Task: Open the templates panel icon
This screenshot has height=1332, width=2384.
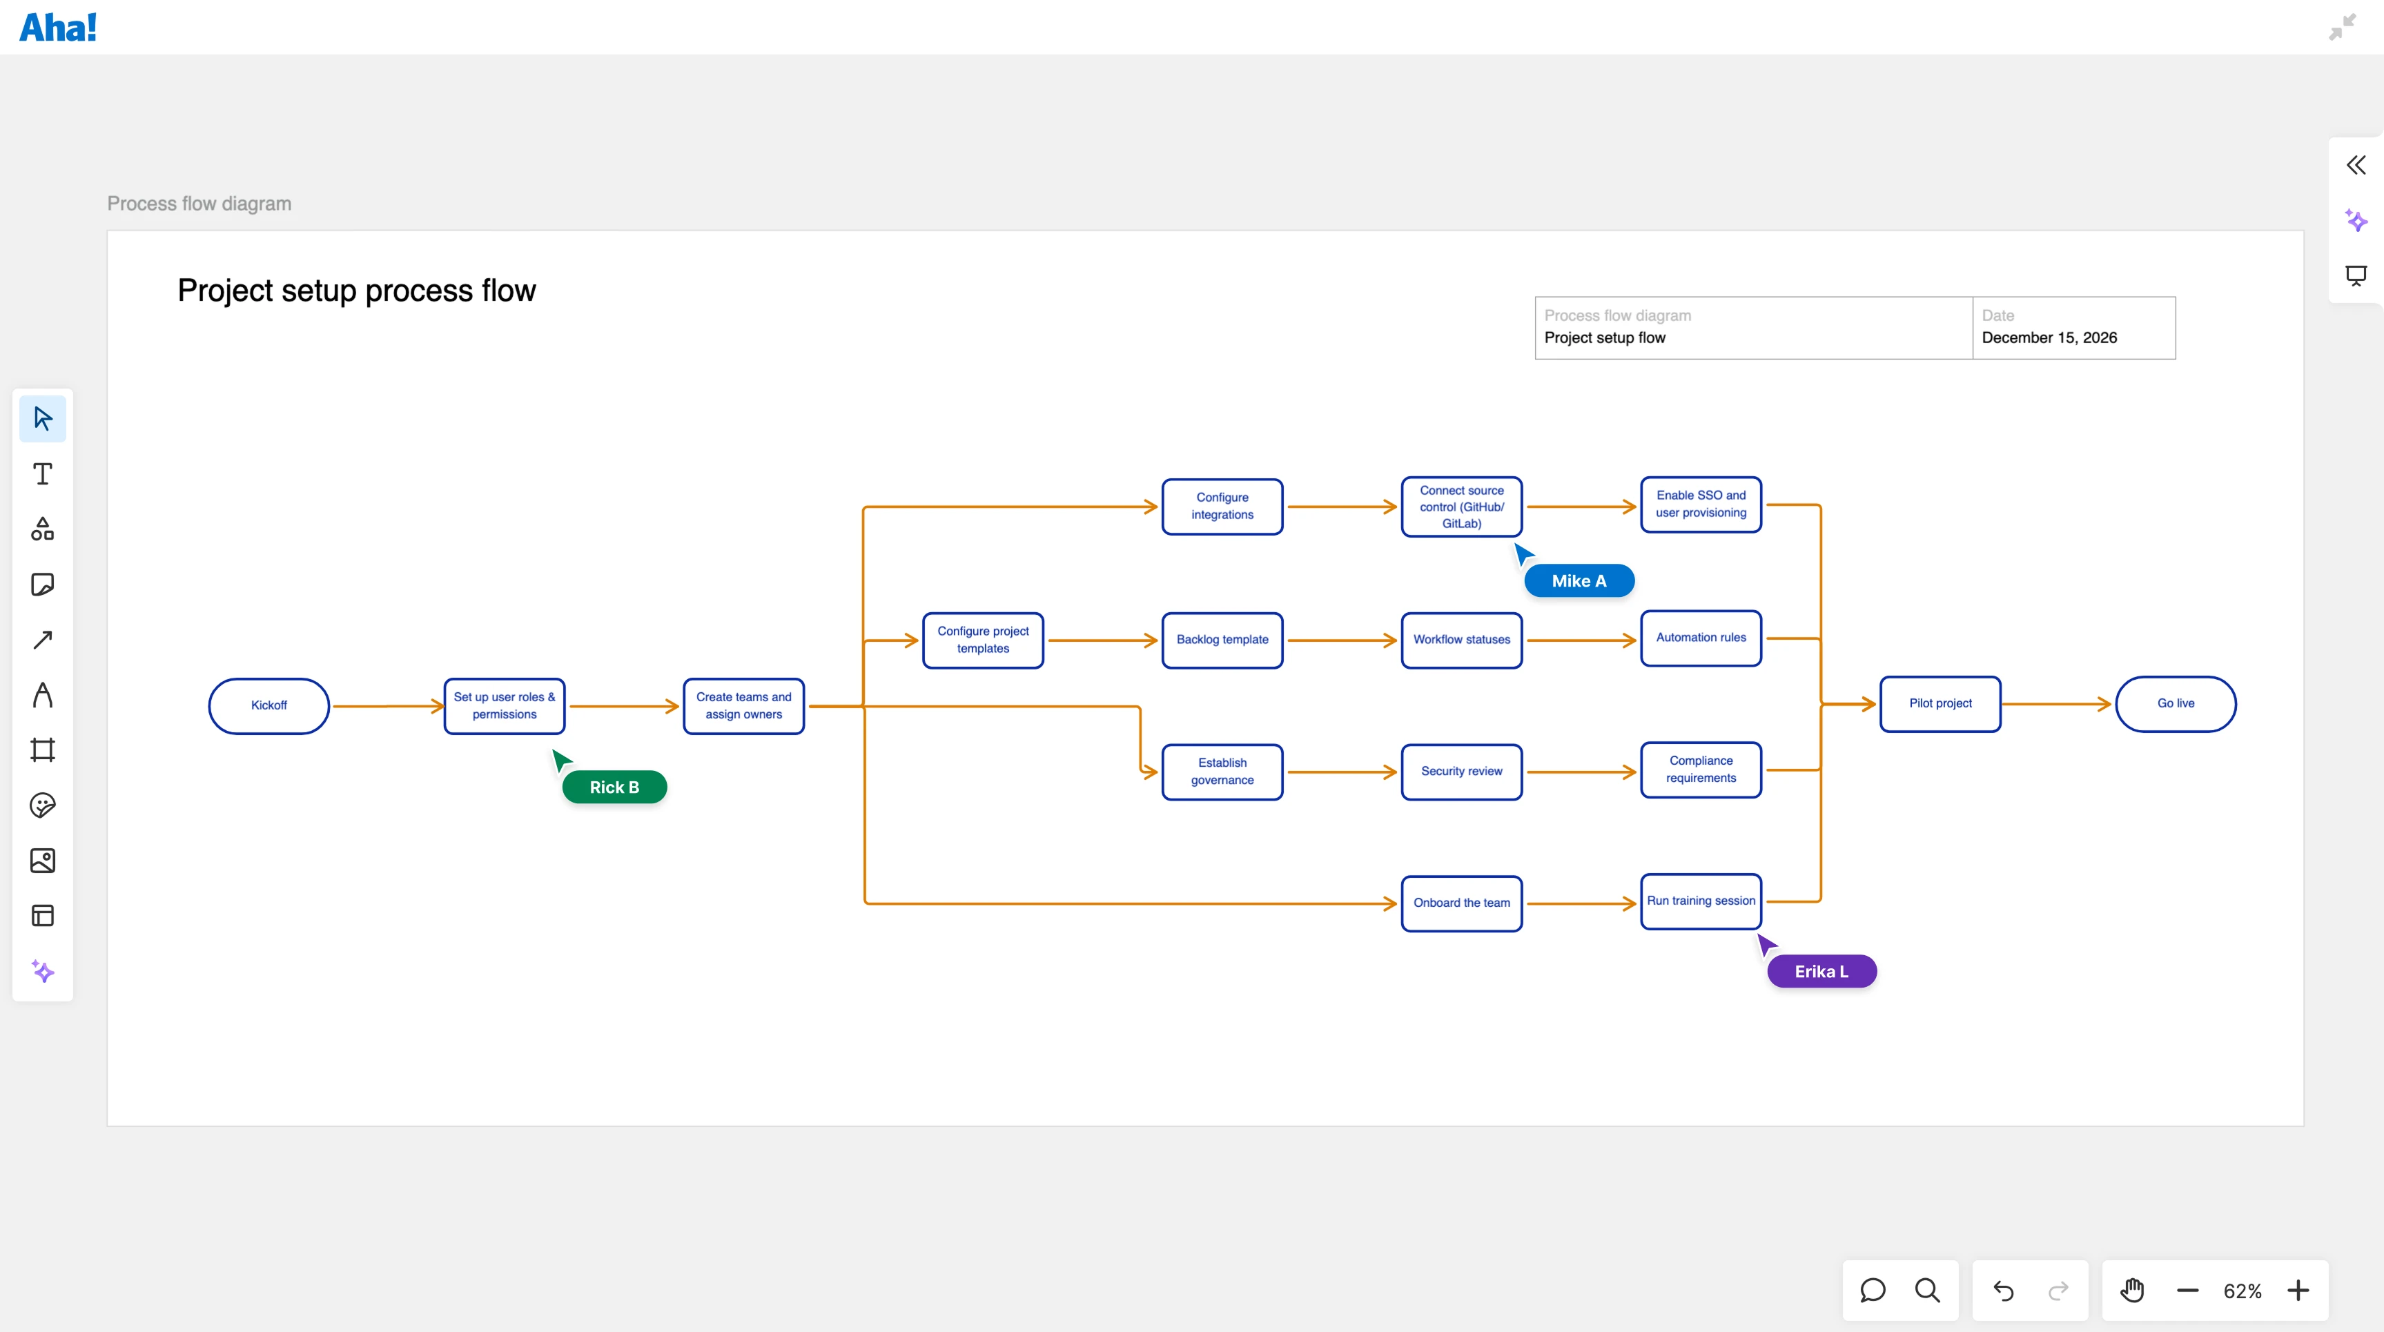Action: tap(43, 915)
